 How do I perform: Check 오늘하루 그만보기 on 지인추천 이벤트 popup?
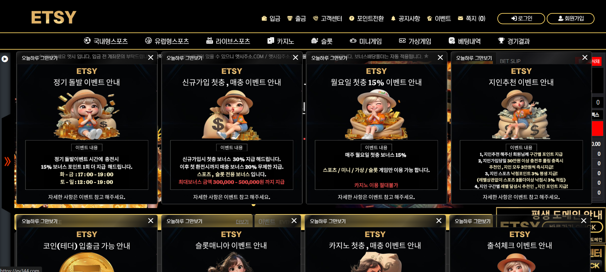474,58
